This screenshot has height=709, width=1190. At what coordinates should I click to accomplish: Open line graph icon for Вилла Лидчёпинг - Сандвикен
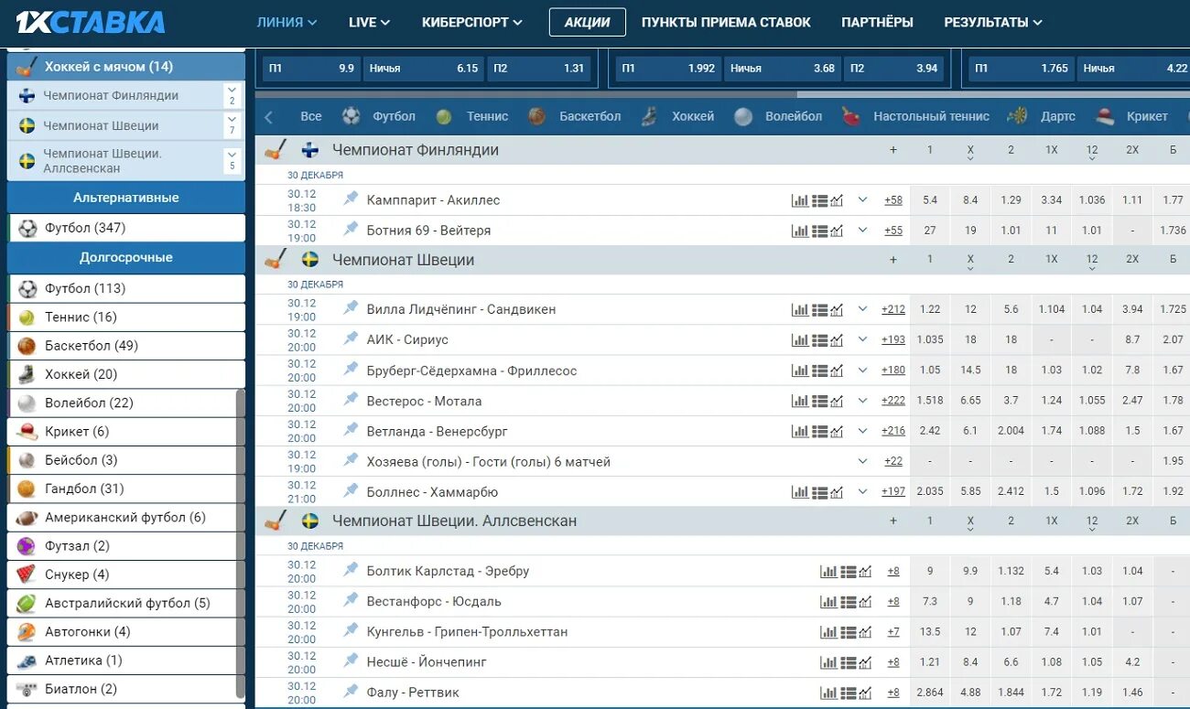837,309
